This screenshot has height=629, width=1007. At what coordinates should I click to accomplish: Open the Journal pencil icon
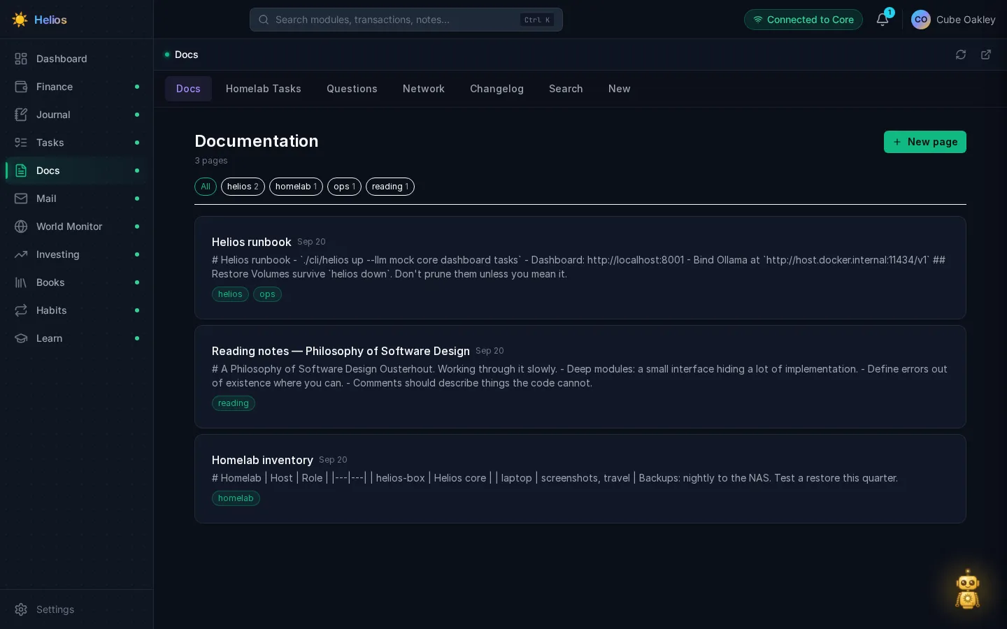(x=21, y=115)
